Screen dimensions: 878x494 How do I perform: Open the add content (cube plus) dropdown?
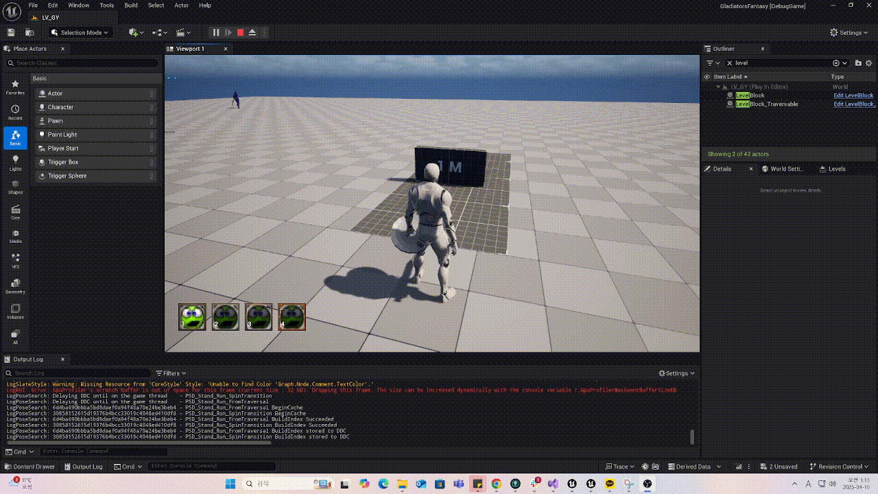click(137, 32)
